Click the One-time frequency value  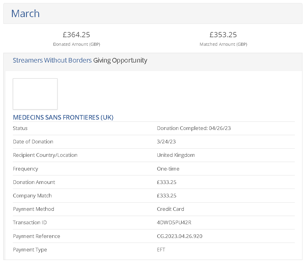pos(168,169)
